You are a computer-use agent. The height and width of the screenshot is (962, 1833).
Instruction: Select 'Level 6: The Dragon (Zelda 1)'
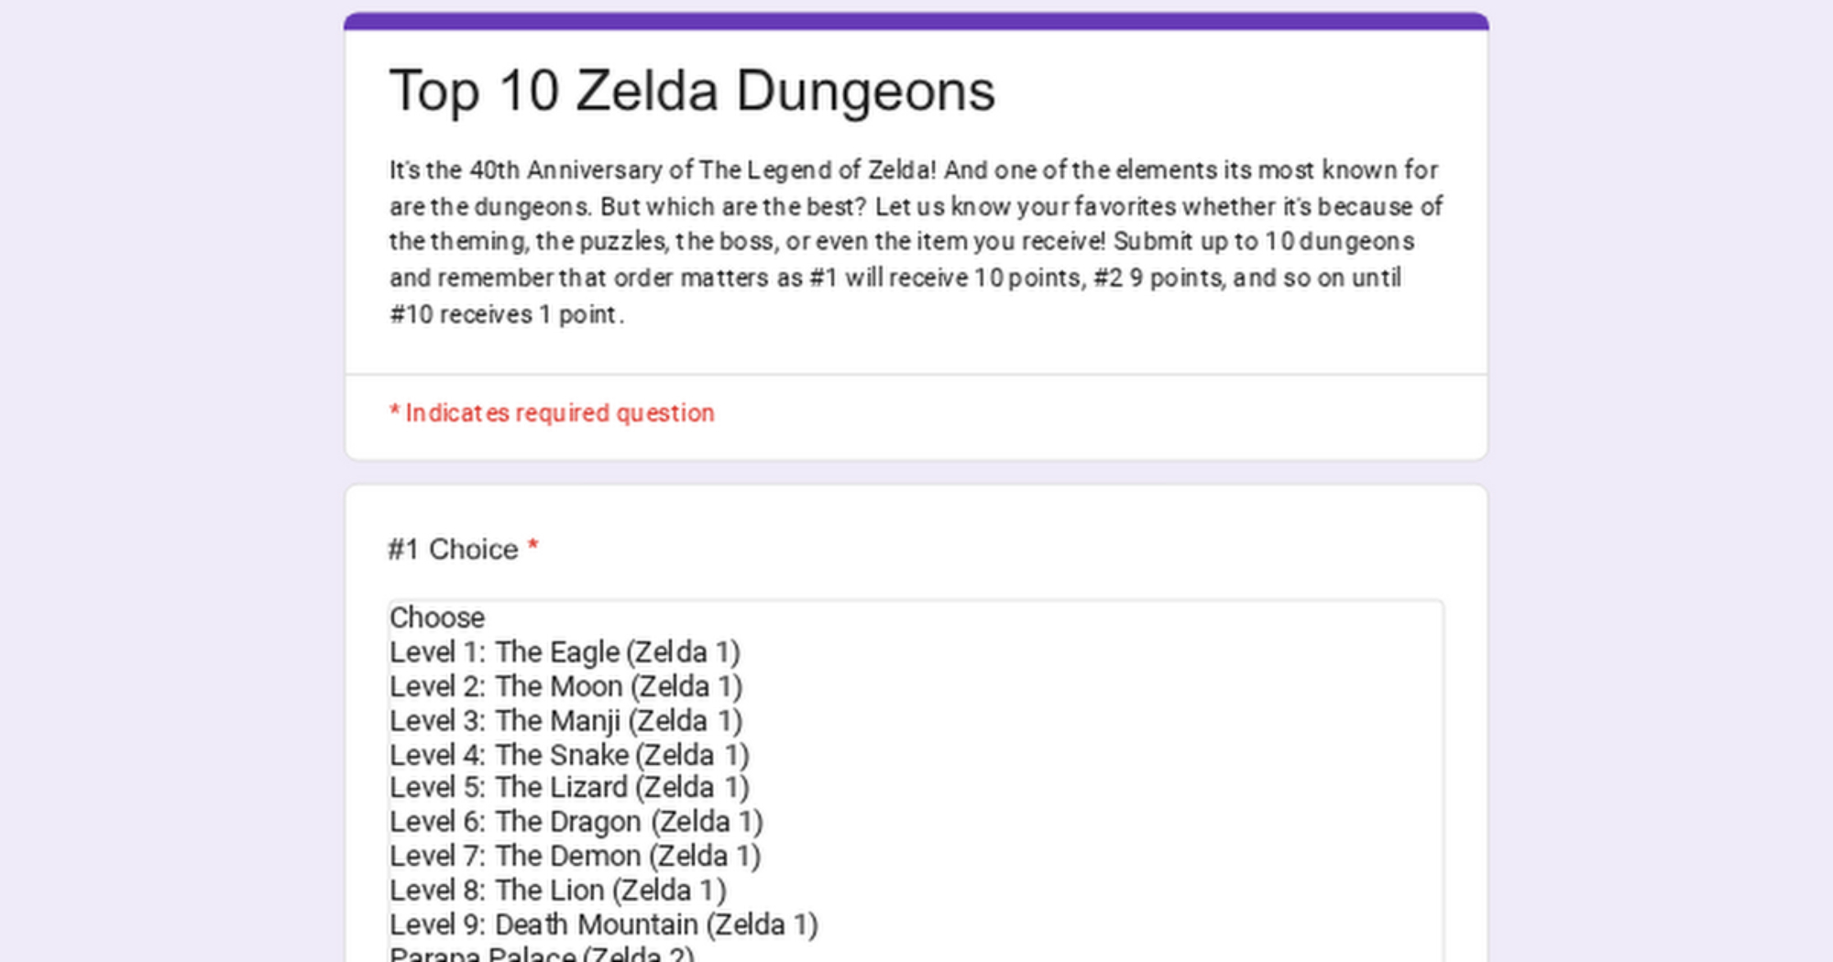(x=576, y=822)
